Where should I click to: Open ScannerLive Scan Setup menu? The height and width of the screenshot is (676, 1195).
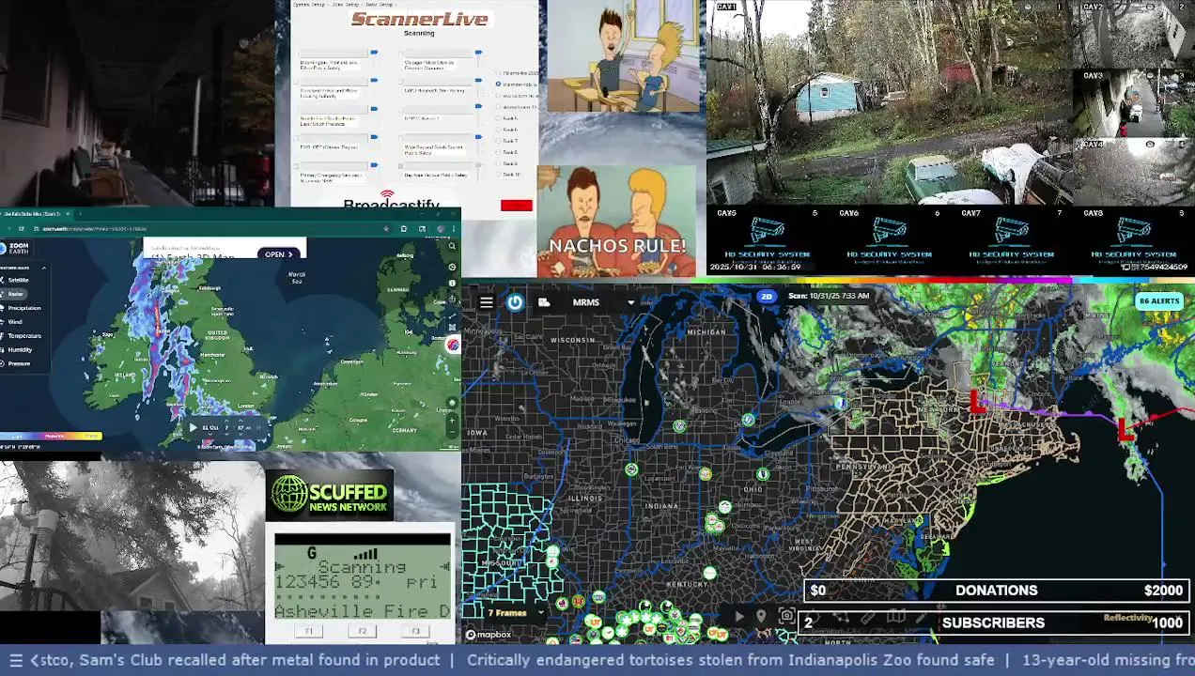[346, 5]
